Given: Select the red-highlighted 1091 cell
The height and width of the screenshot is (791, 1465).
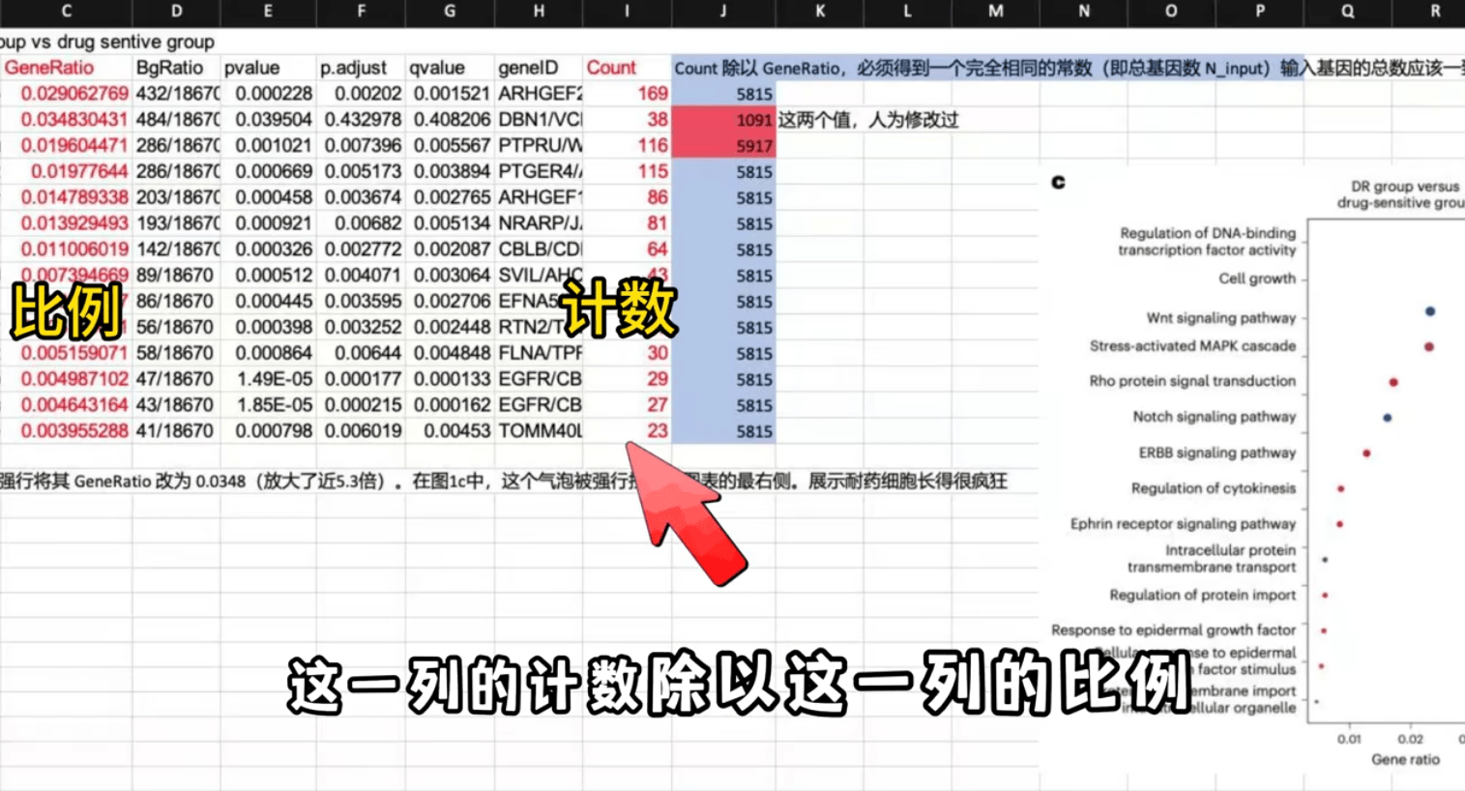Looking at the screenshot, I should point(723,120).
